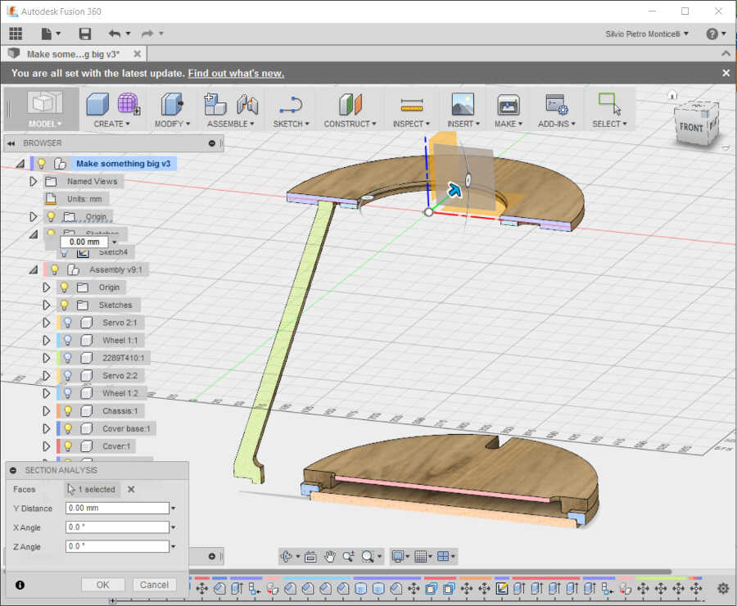Expand the Servo 2:1 node
This screenshot has width=737, height=606.
coord(46,323)
